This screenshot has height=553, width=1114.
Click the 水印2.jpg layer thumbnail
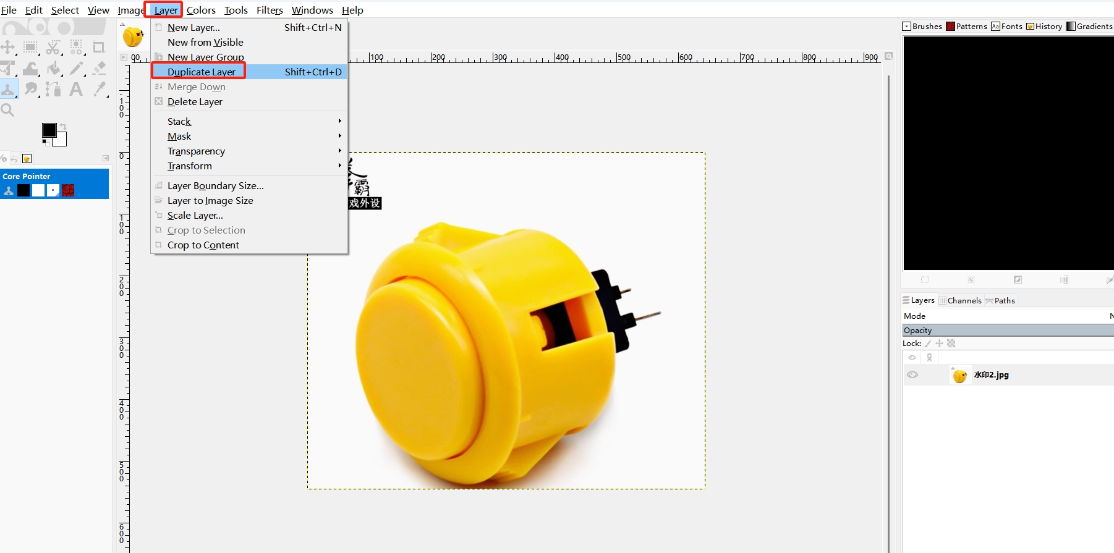coord(959,375)
